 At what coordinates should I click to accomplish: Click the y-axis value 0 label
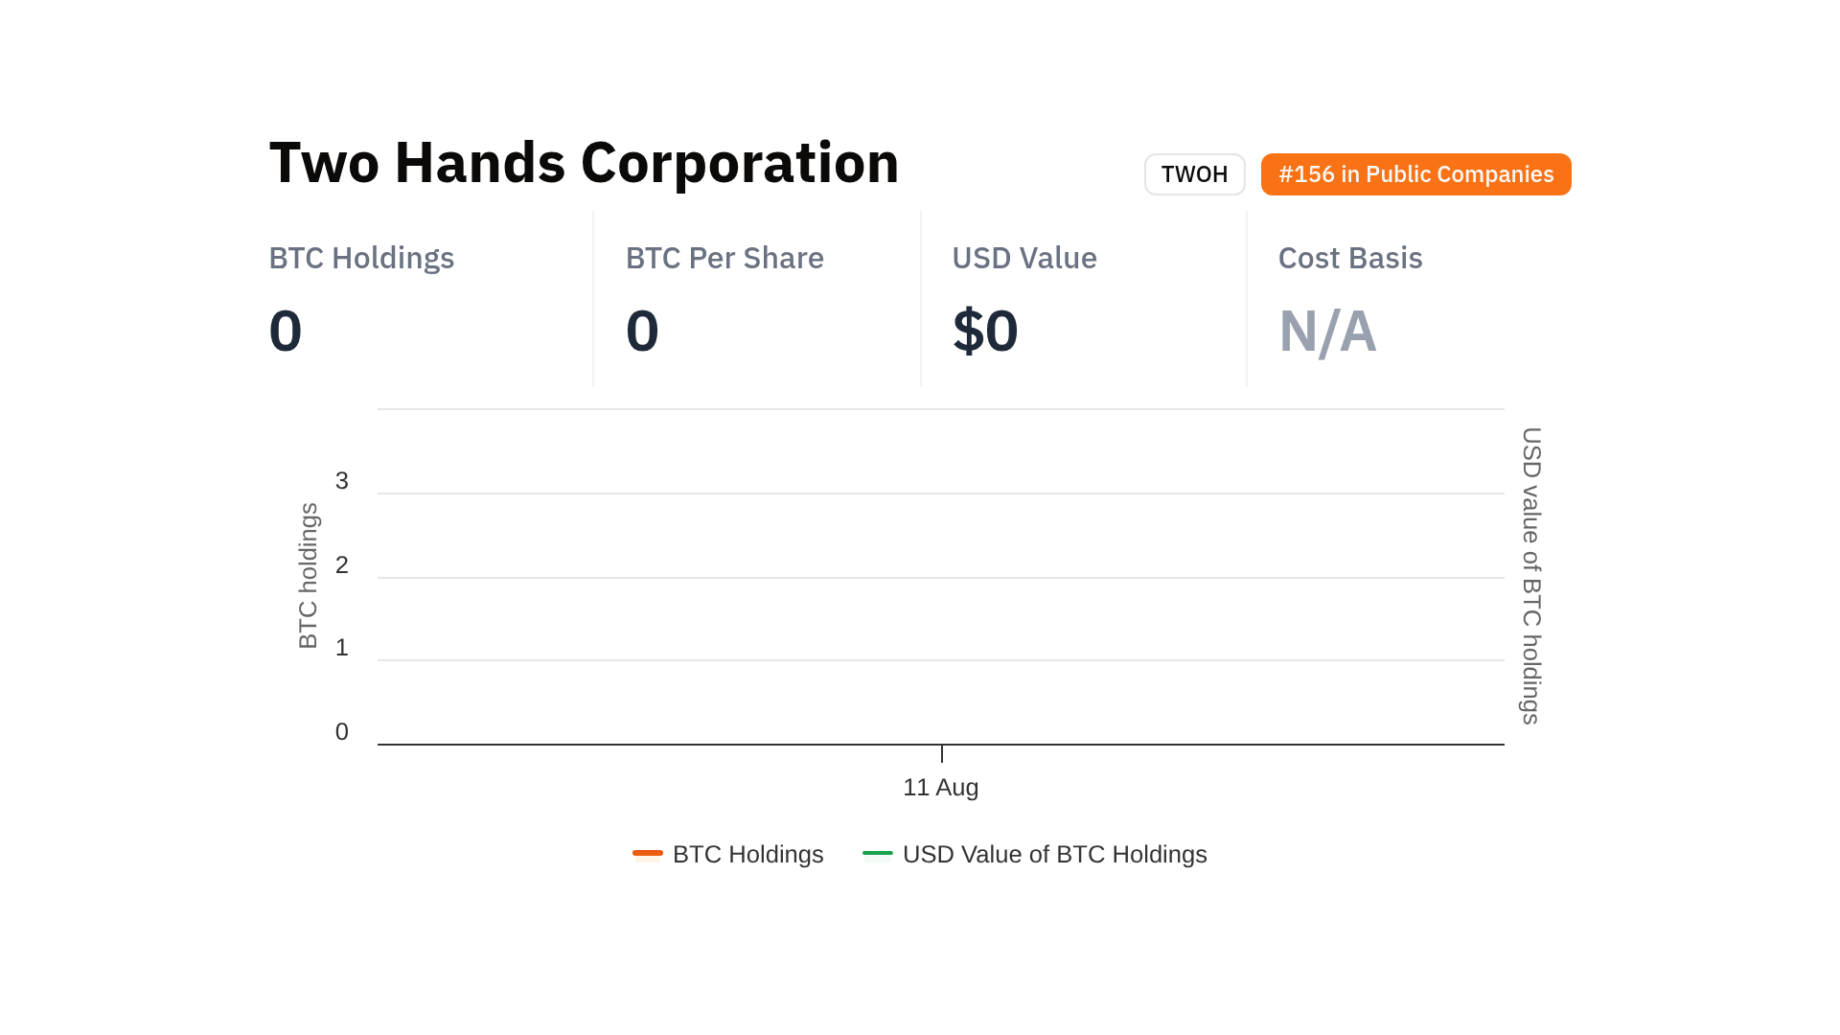342,732
